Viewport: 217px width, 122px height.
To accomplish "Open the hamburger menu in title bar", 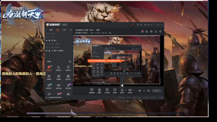I will [152, 25].
